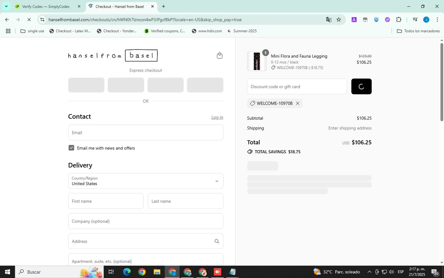444x278 pixels.
Task: Focus the Company (optional) field
Action: [146, 221]
